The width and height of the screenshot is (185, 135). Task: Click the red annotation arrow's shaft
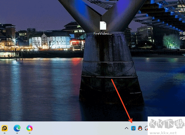[x=121, y=98]
